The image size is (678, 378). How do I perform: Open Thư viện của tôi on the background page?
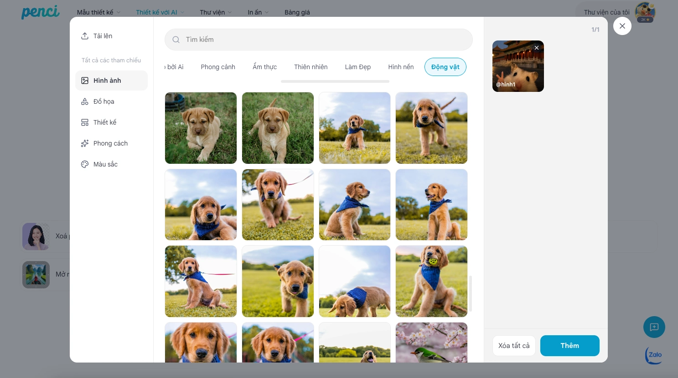[x=606, y=12]
